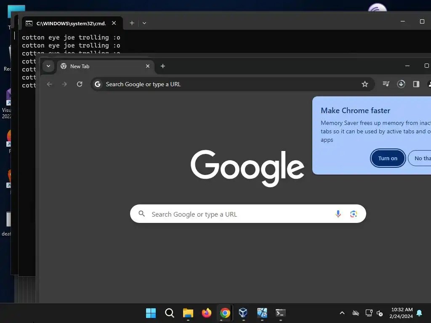Turn on Memory Saver

point(388,158)
